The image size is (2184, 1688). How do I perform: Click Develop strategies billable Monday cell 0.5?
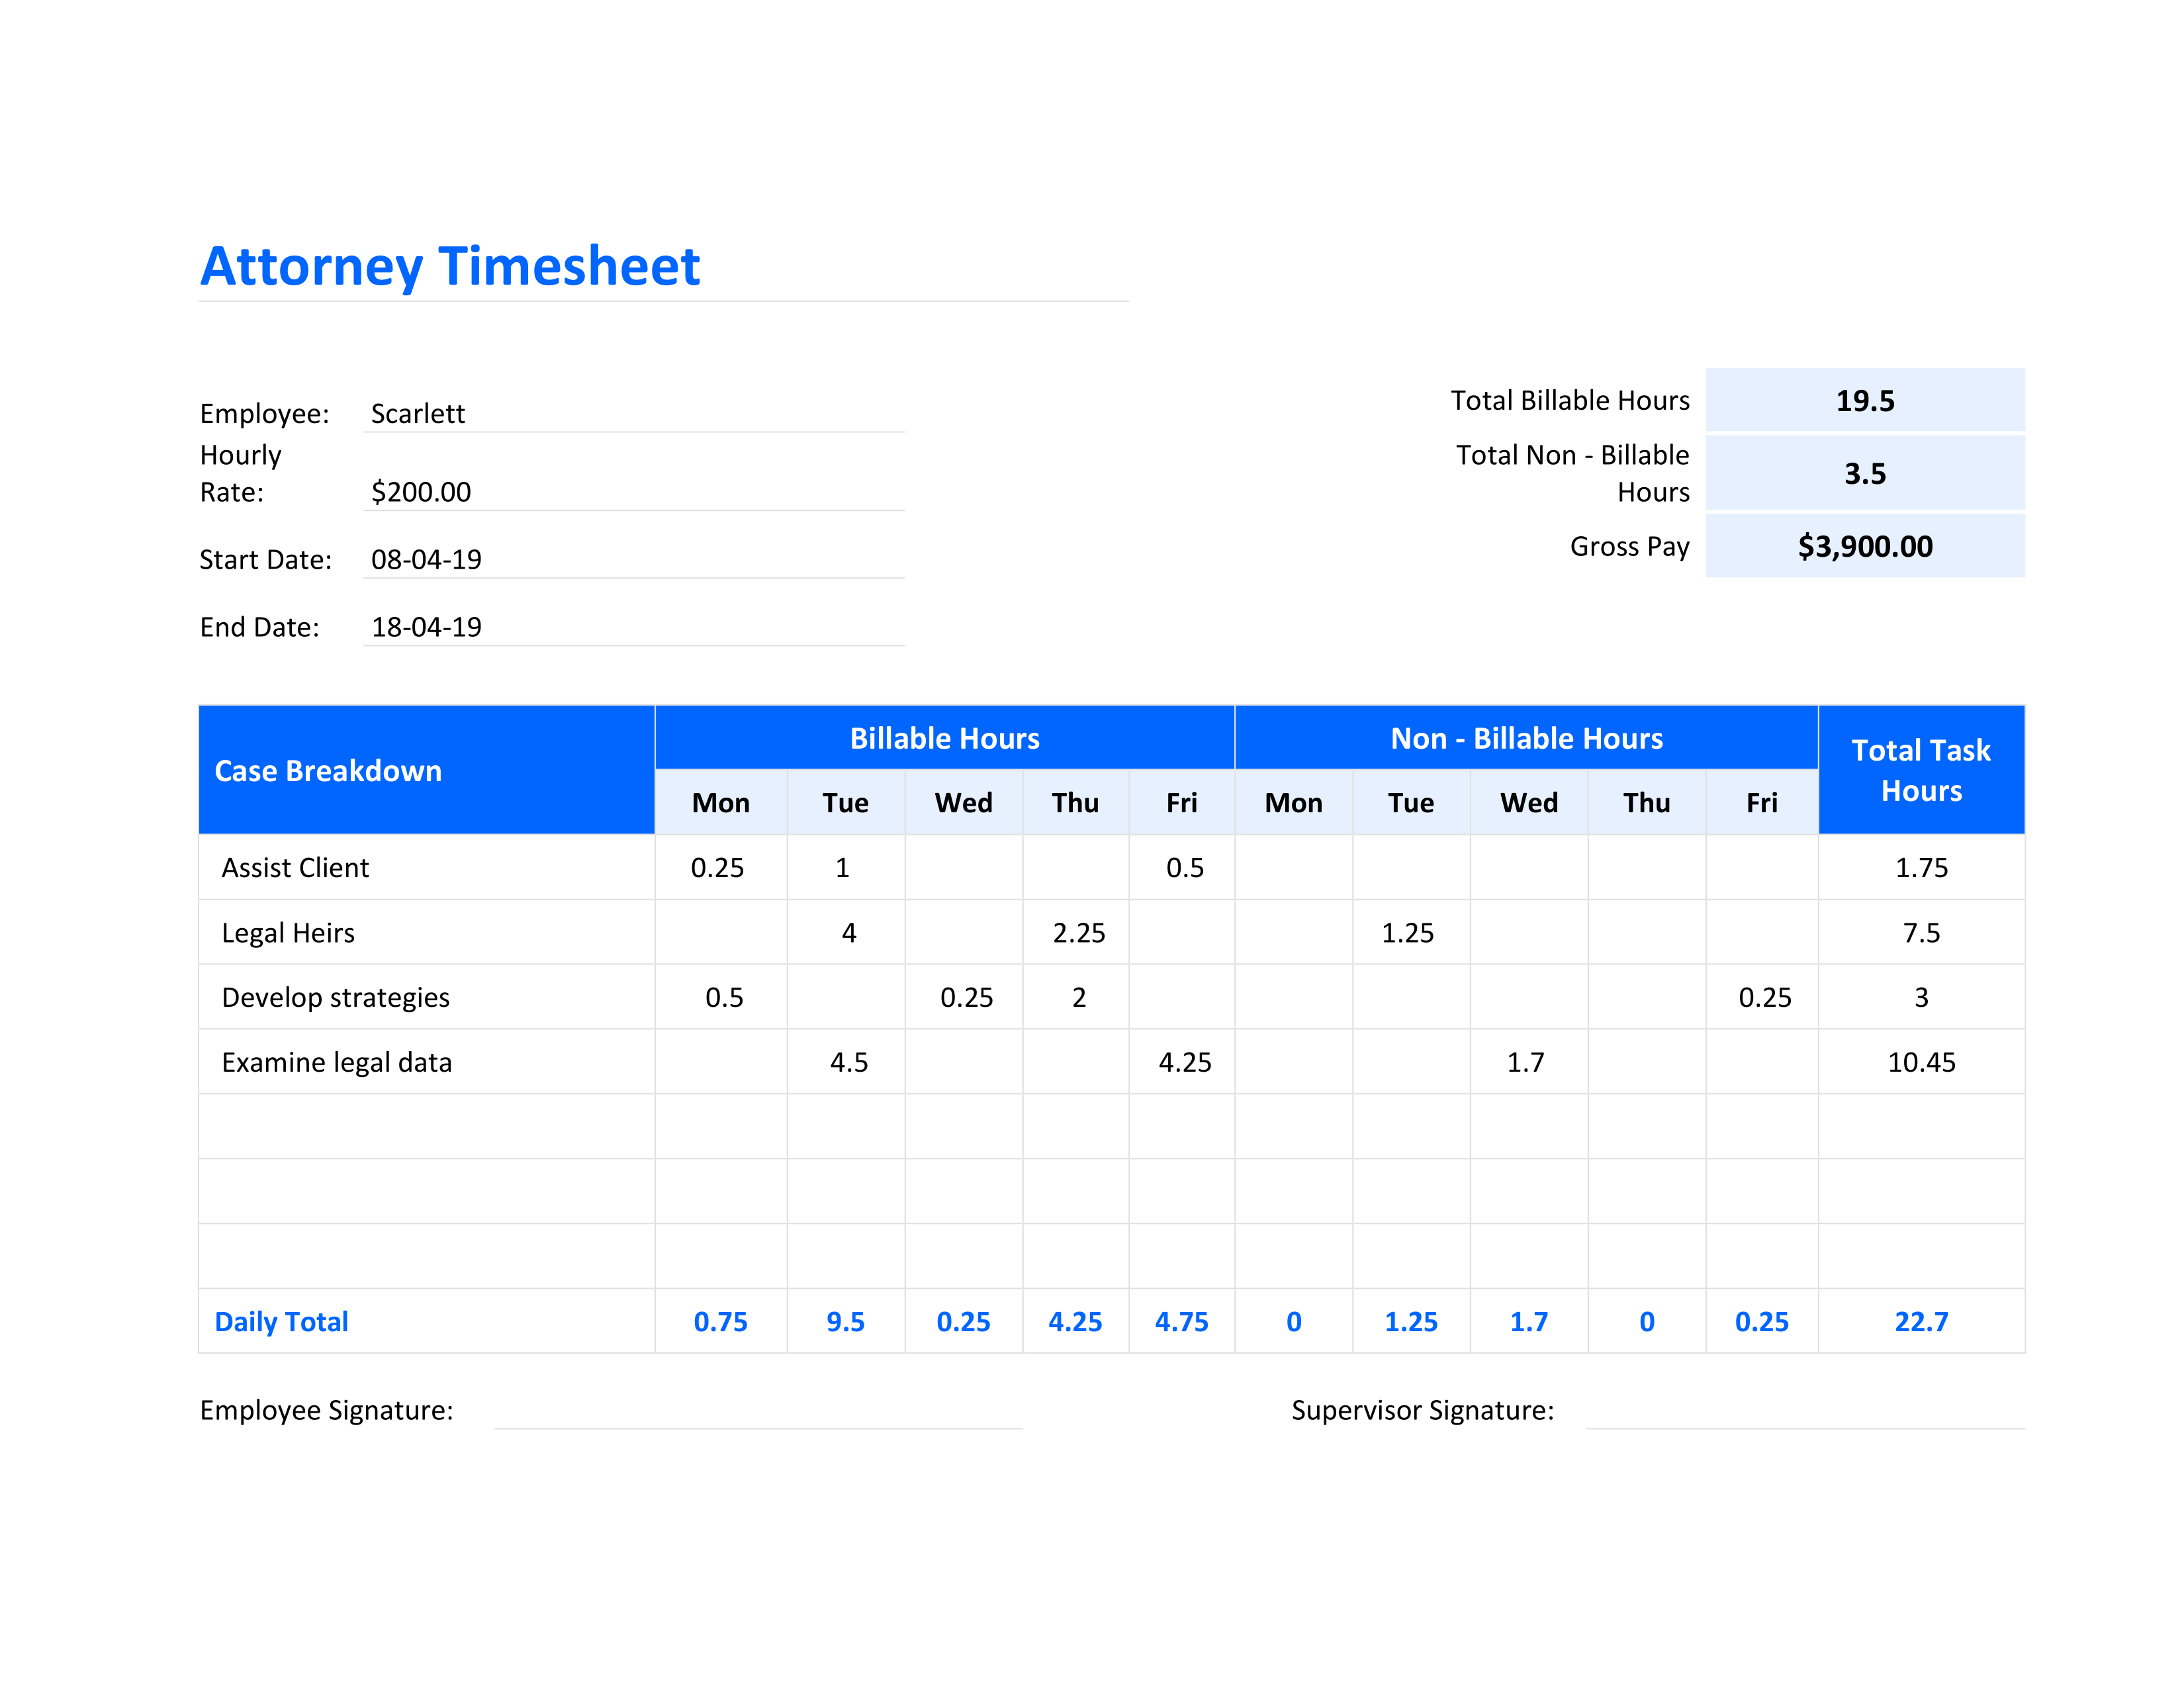click(x=721, y=997)
